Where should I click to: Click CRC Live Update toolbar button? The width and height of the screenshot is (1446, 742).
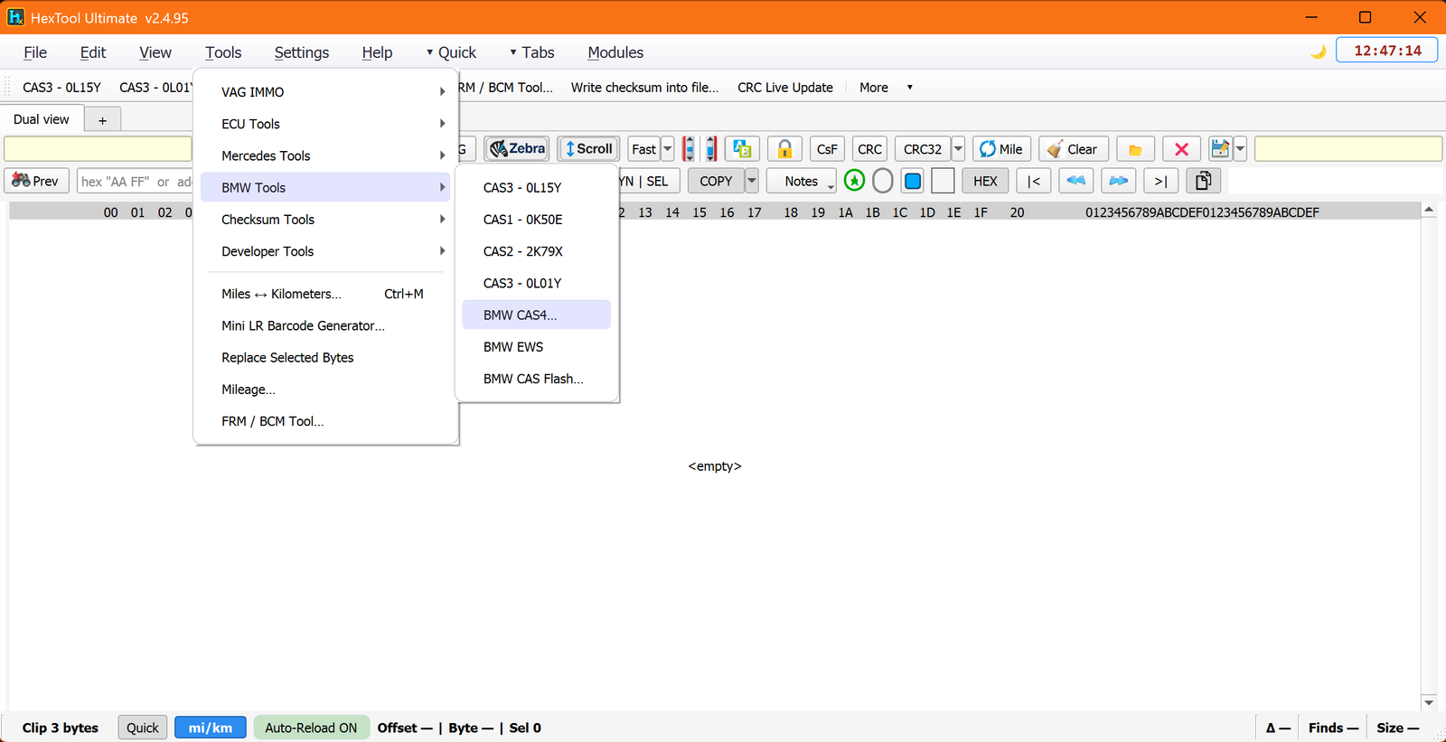[x=785, y=88]
